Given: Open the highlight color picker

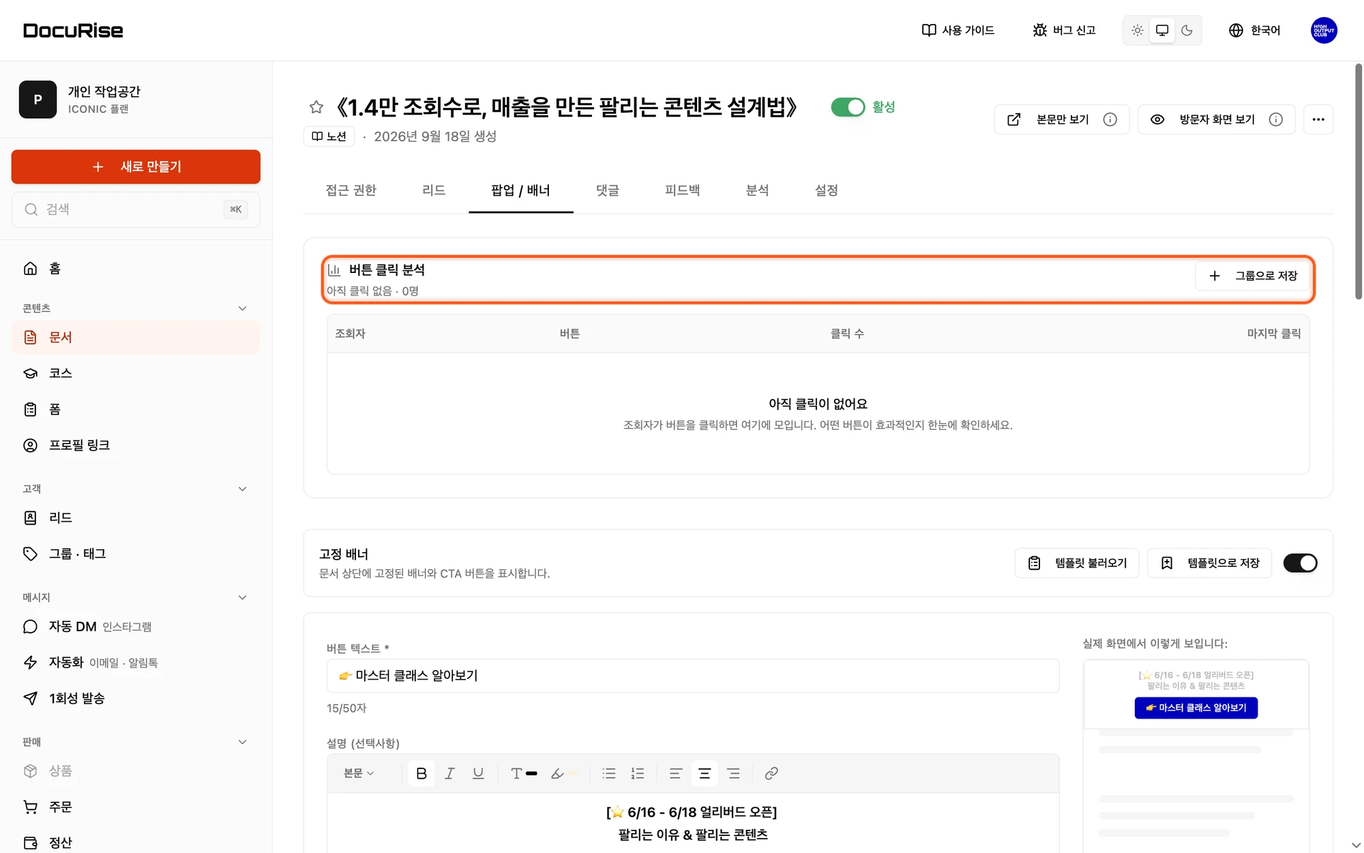Looking at the screenshot, I should point(563,773).
